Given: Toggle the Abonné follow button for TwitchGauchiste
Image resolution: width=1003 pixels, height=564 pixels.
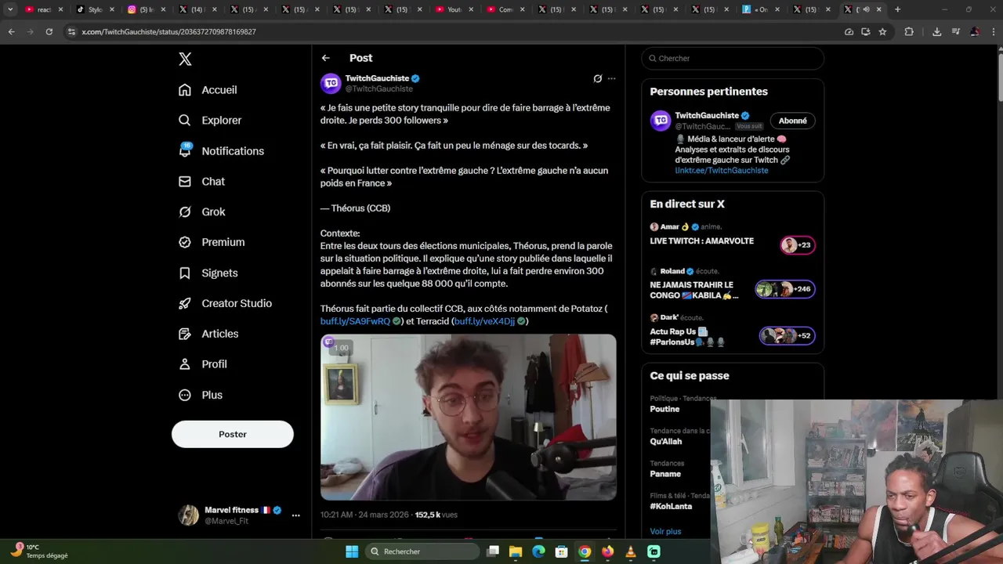Looking at the screenshot, I should [792, 121].
